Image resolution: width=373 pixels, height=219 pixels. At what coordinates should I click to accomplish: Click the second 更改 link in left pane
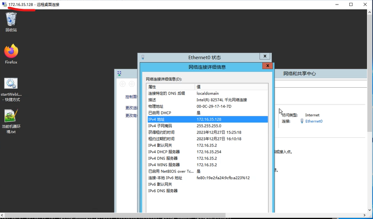131,116
